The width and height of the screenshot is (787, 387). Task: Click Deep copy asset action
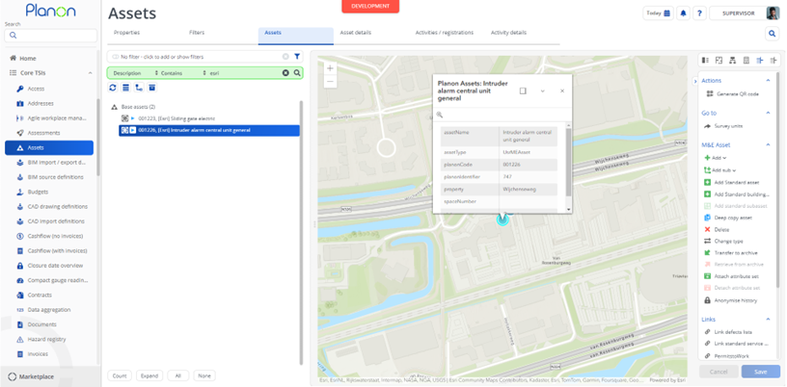[728, 218]
